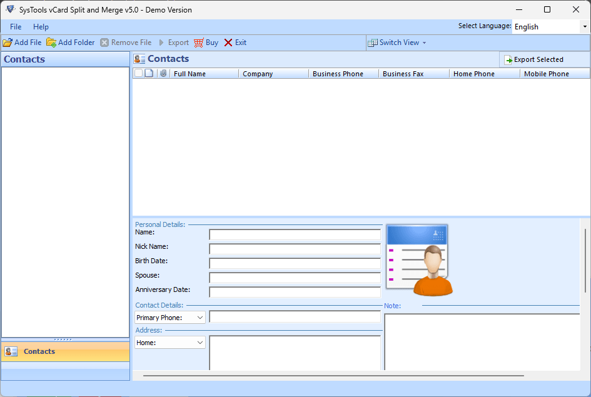
Task: Click the Spouse input field
Action: pyautogui.click(x=295, y=278)
